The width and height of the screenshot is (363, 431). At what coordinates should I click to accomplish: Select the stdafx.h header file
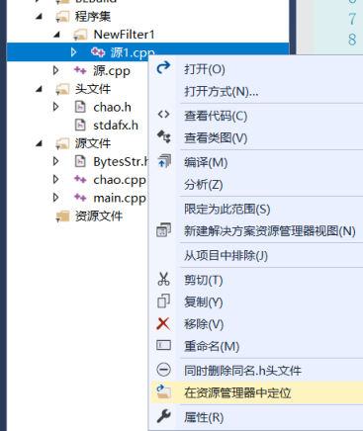point(116,126)
